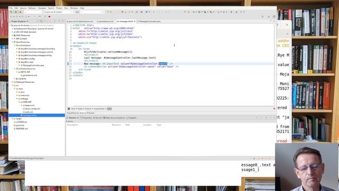Expand JPA Content node
Viewport: 339px width, 191px height.
[12, 39]
